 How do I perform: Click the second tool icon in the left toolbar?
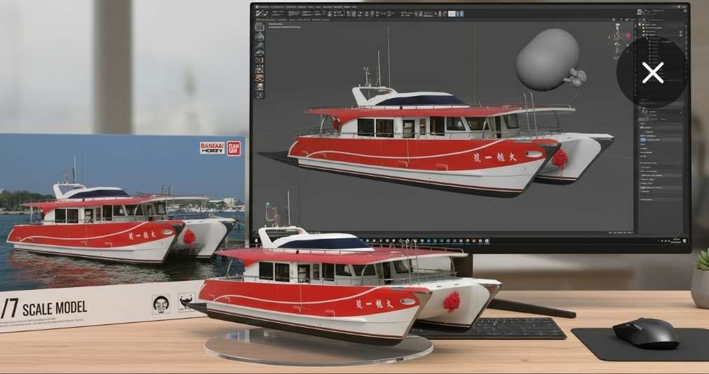tap(259, 35)
